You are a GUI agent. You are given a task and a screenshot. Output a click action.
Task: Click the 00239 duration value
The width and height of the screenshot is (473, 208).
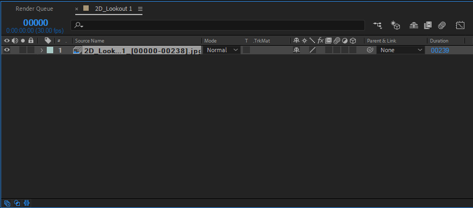coord(440,51)
